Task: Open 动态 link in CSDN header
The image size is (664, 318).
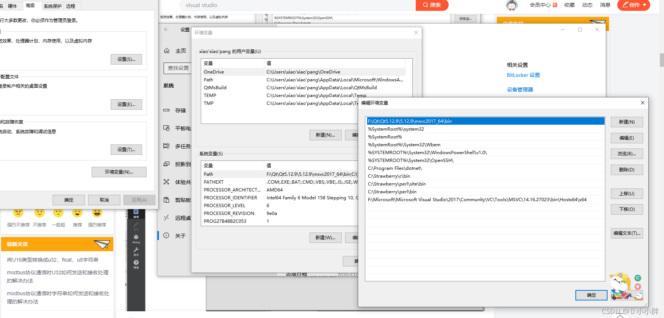Action: pos(587,5)
